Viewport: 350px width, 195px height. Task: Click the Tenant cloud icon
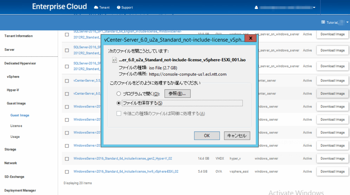pyautogui.click(x=96, y=7)
